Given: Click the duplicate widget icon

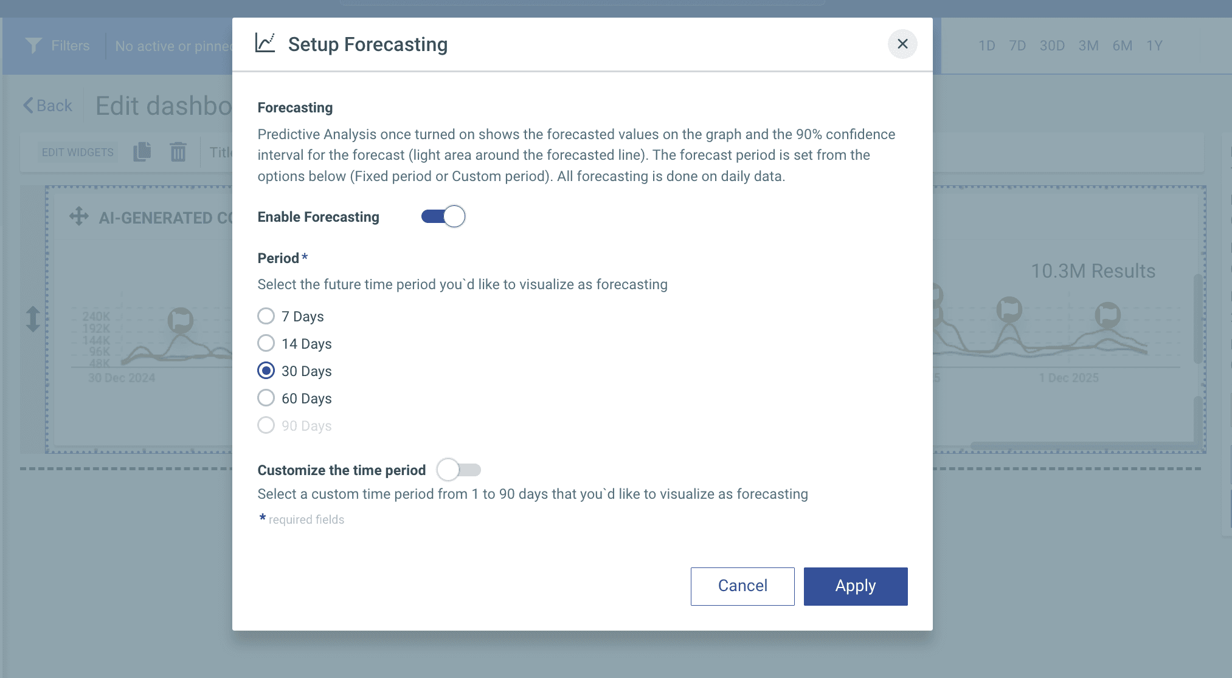Looking at the screenshot, I should (x=142, y=152).
